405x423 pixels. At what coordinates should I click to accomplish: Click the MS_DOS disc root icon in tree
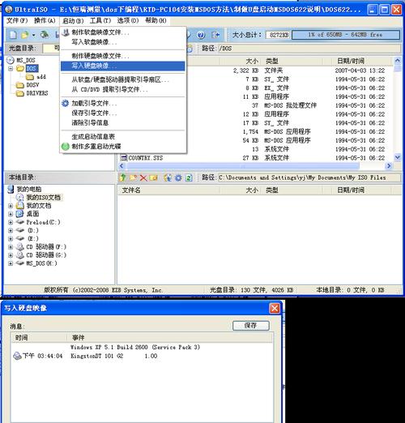[11, 60]
